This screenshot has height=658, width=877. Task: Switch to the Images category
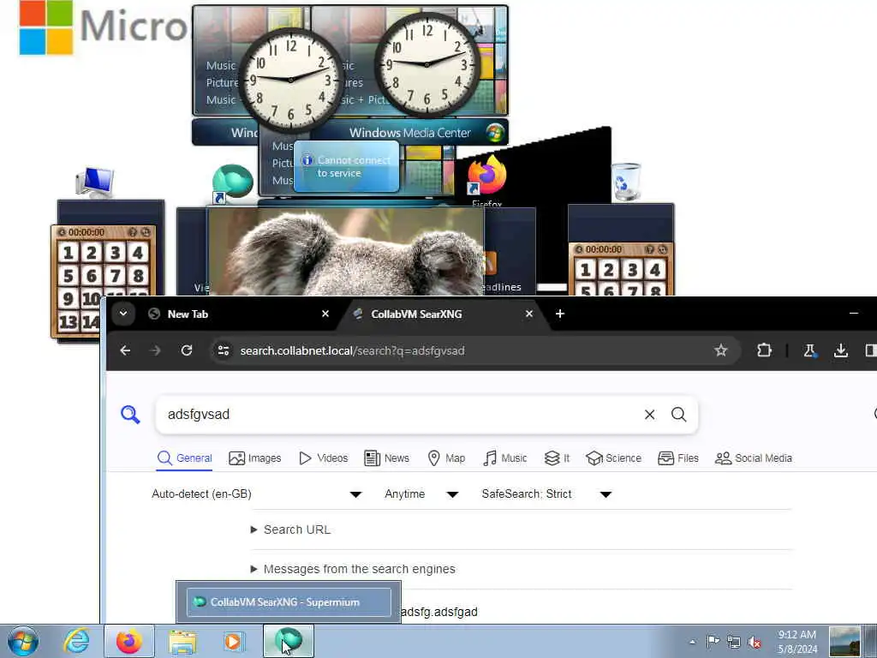click(x=255, y=458)
